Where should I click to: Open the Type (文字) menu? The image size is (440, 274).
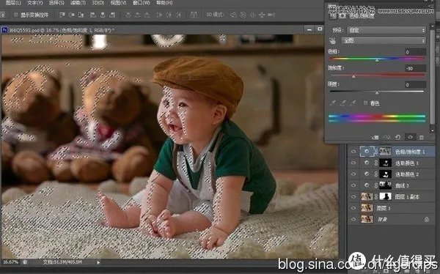coord(35,3)
